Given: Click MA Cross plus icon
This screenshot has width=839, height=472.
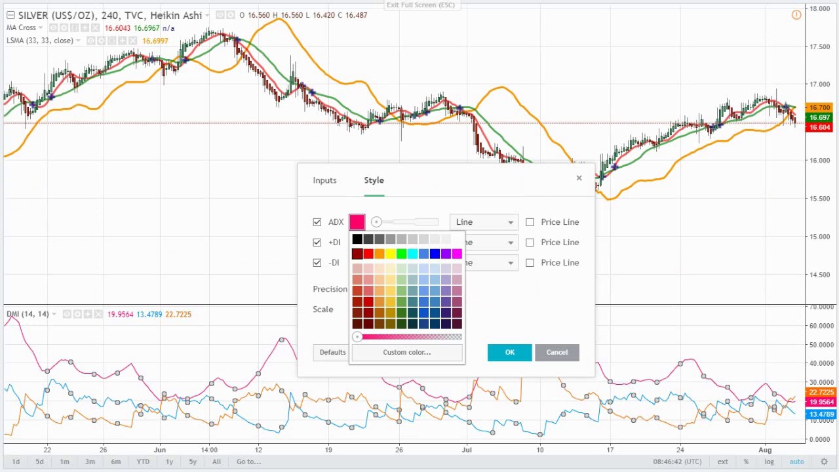Looking at the screenshot, I should [85, 28].
